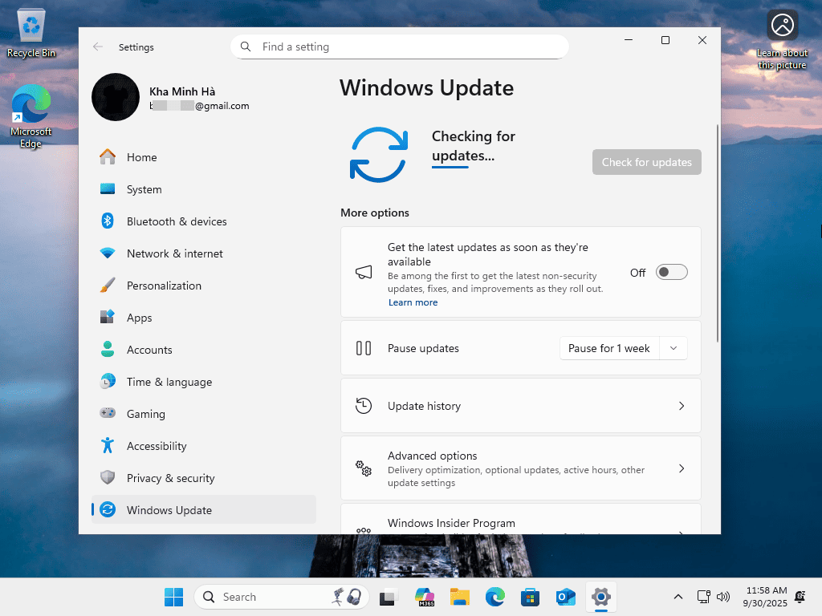The width and height of the screenshot is (822, 616).
Task: Go to the System settings page
Action: coord(144,189)
